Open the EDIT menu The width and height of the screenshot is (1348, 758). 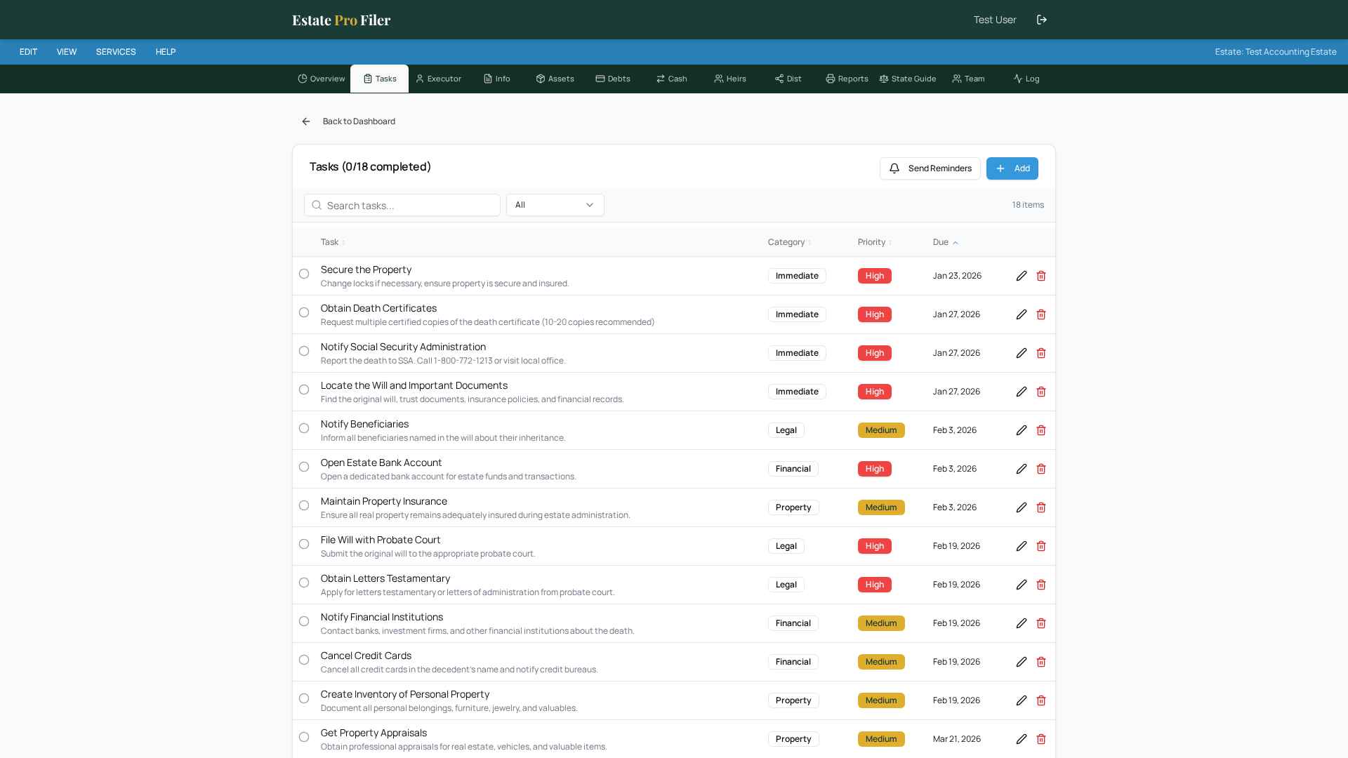click(29, 52)
